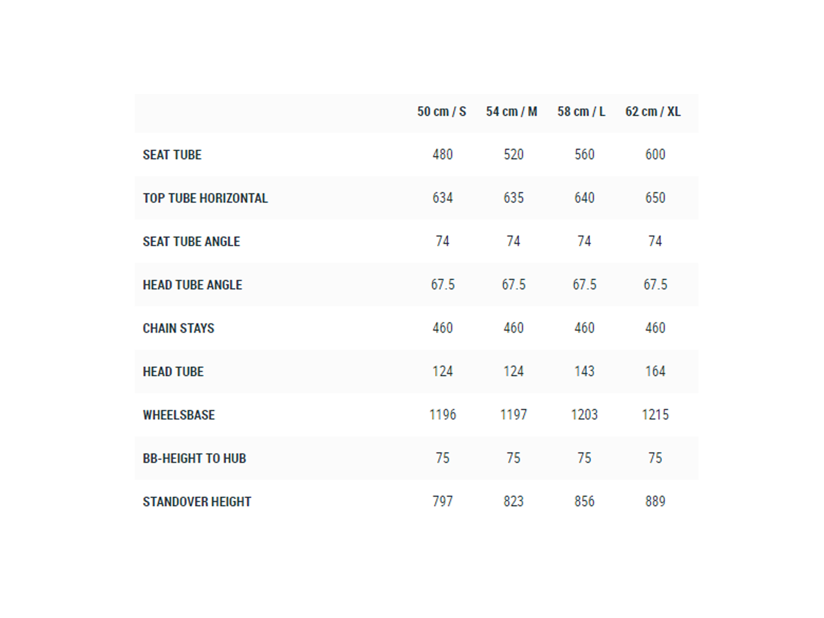Click the SEAT TUBE ANGLE label

pyautogui.click(x=192, y=241)
